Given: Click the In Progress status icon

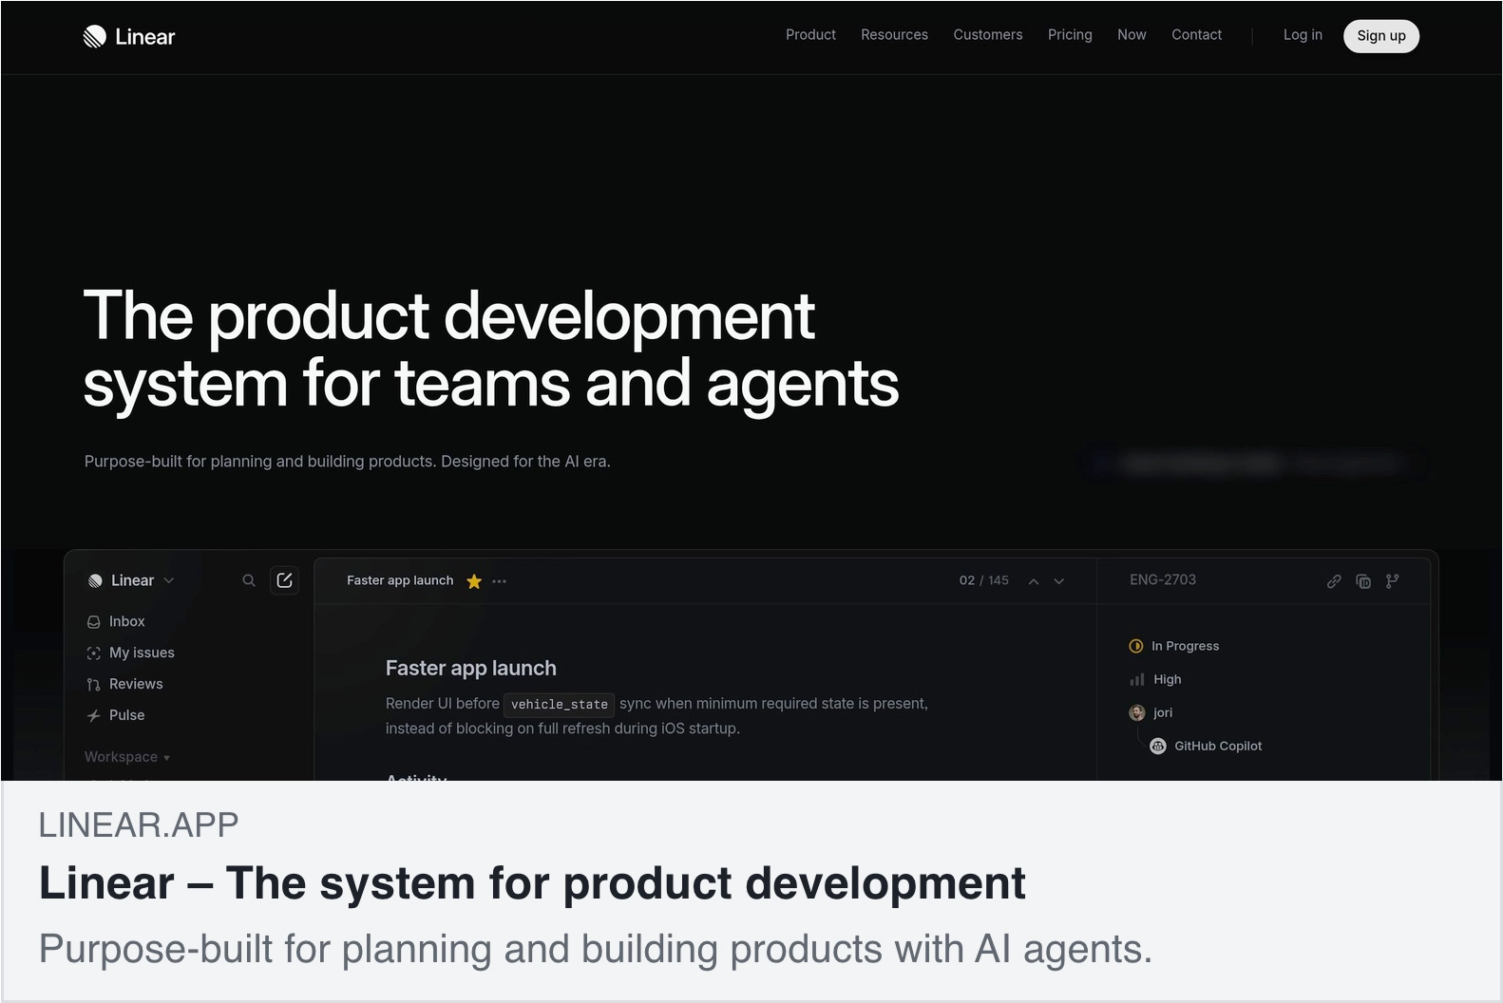Looking at the screenshot, I should (x=1136, y=646).
